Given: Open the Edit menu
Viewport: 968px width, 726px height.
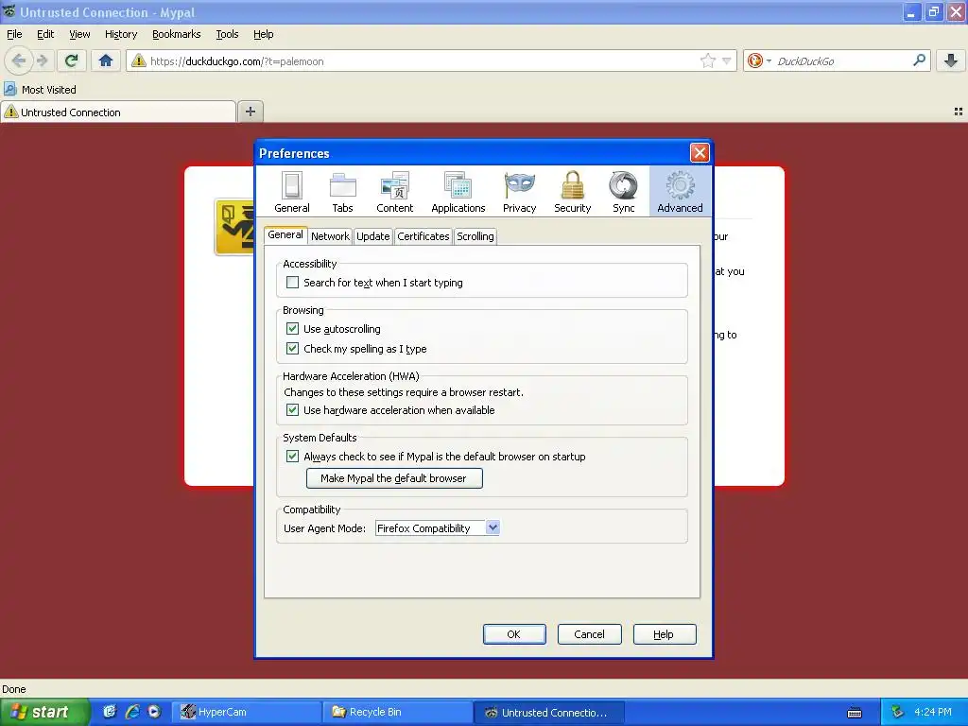Looking at the screenshot, I should 45,34.
